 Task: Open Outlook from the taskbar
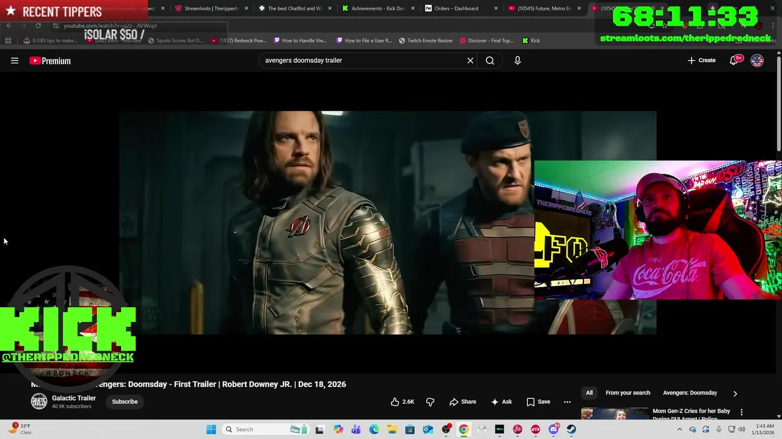428,429
